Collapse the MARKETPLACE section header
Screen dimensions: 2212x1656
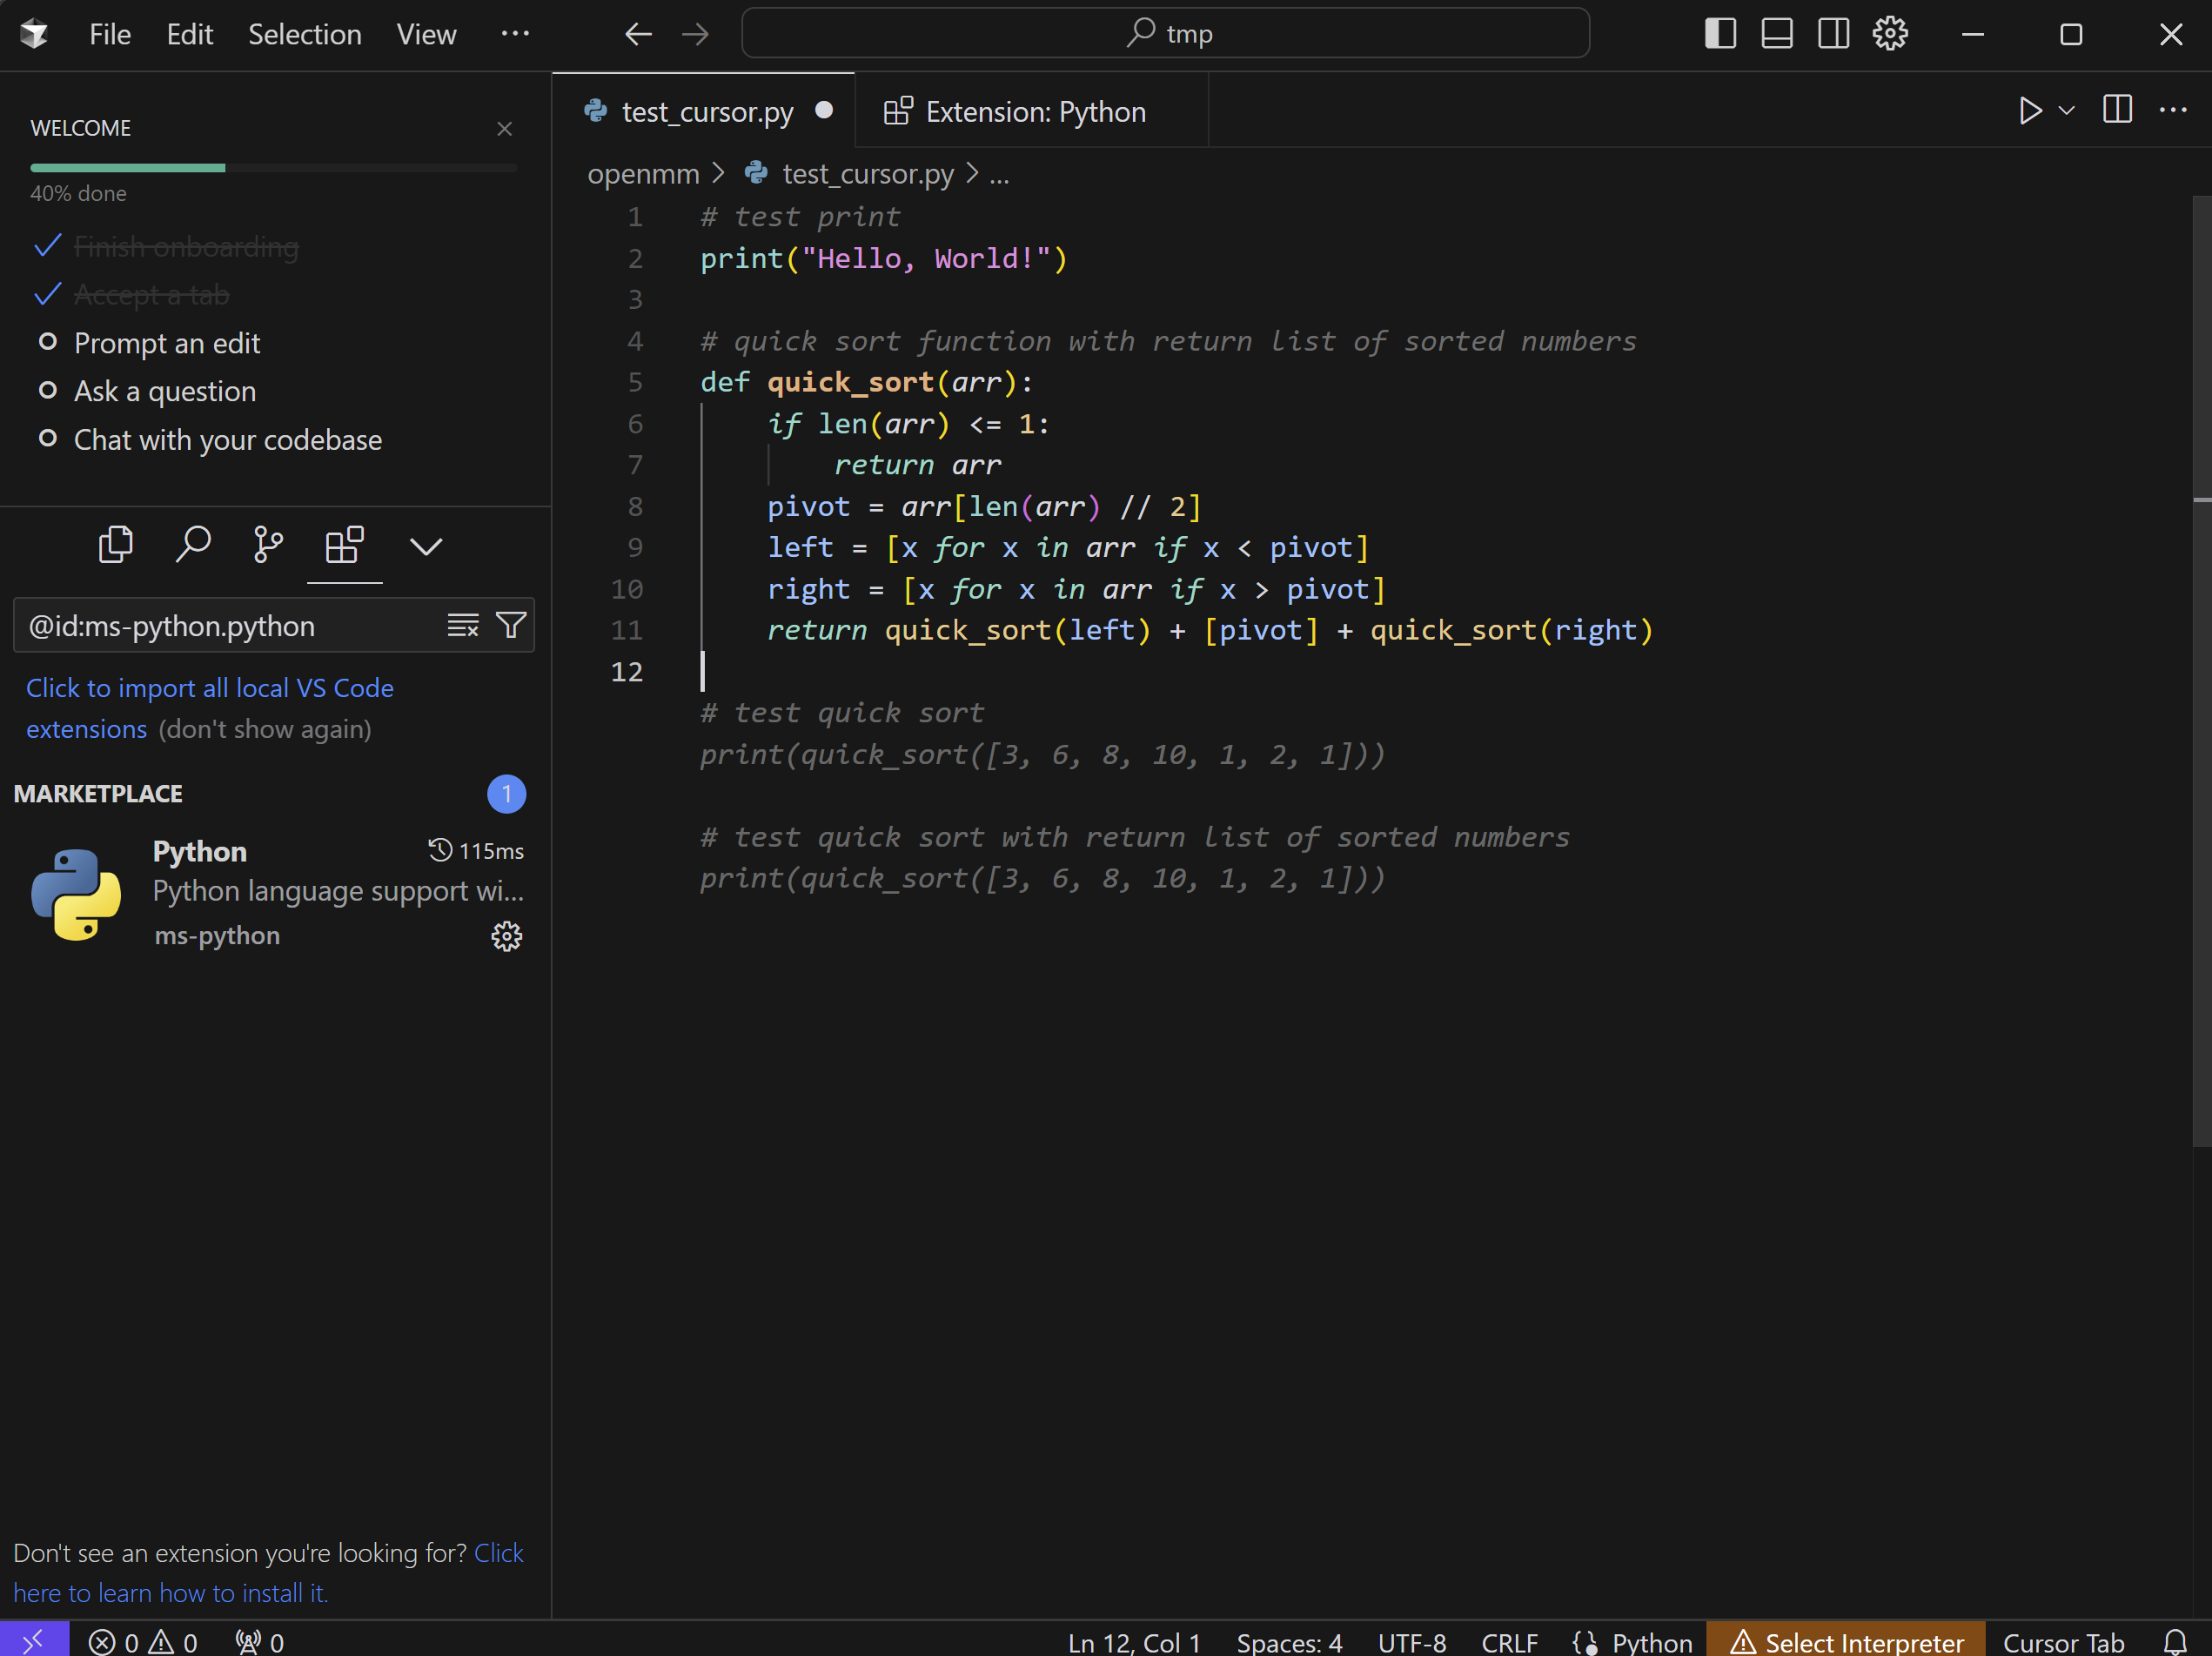point(98,794)
